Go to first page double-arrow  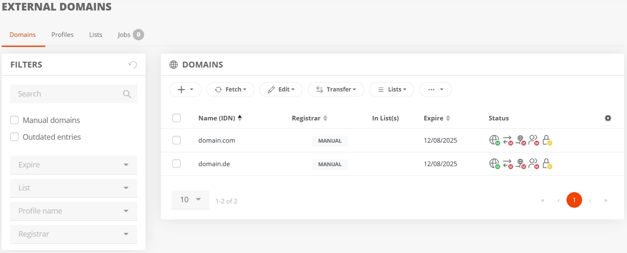click(543, 201)
